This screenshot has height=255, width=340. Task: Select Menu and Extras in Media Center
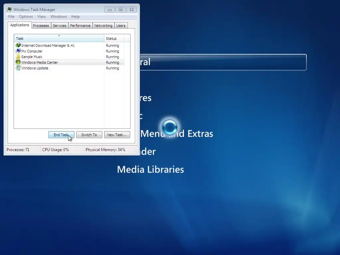click(x=177, y=133)
